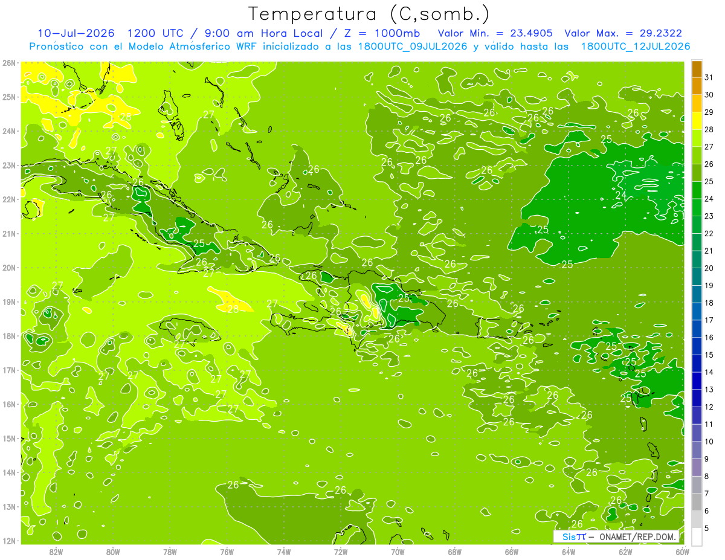Image resolution: width=725 pixels, height=560 pixels.
Task: Click the 23N latitude axis label
Action: pyautogui.click(x=9, y=165)
